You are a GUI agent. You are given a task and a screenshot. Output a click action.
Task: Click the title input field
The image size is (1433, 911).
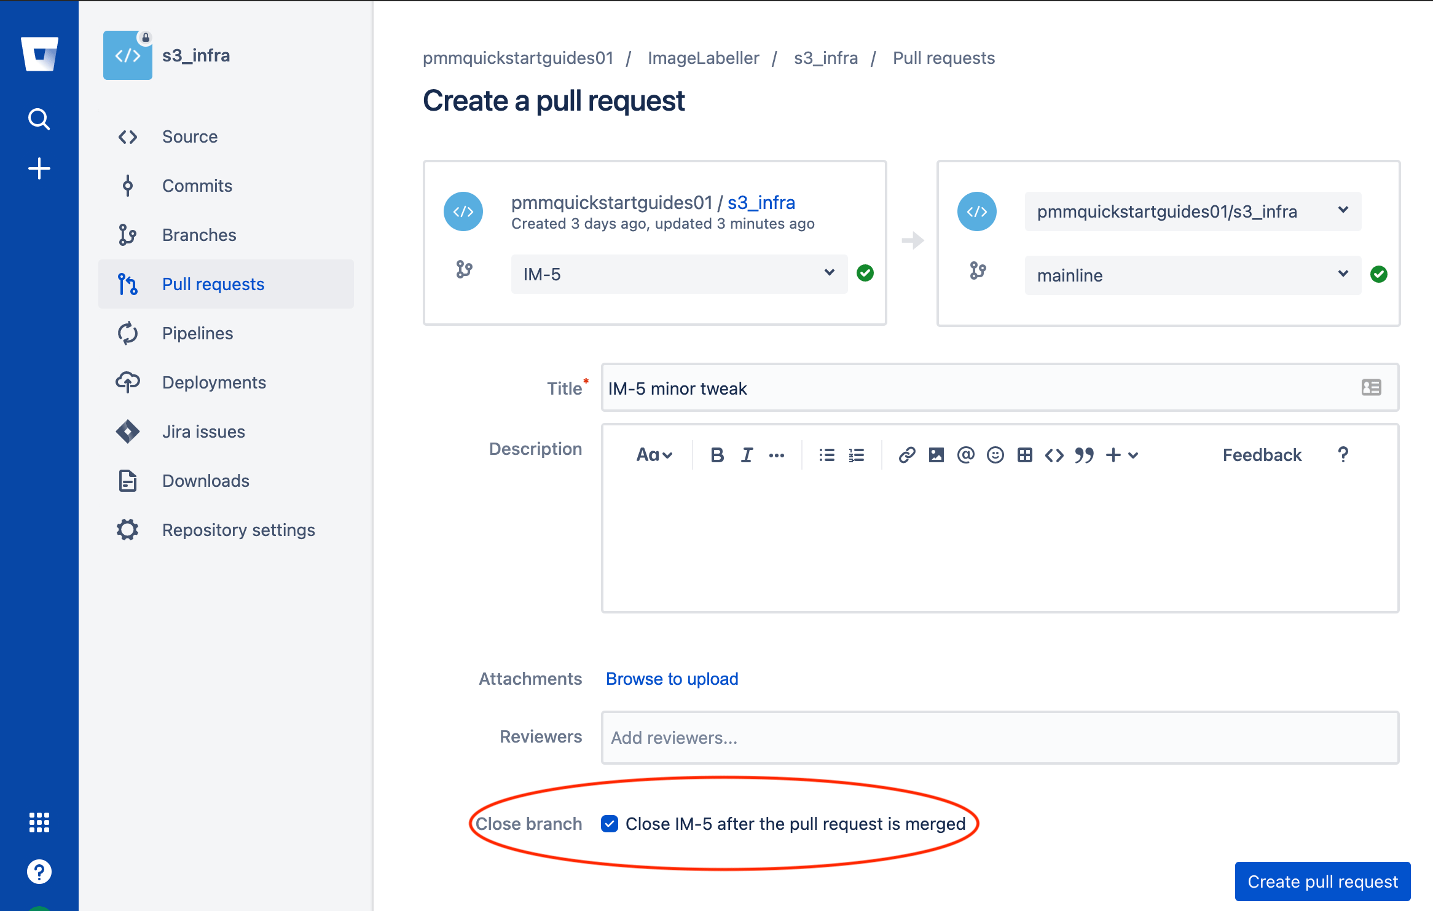(x=999, y=388)
